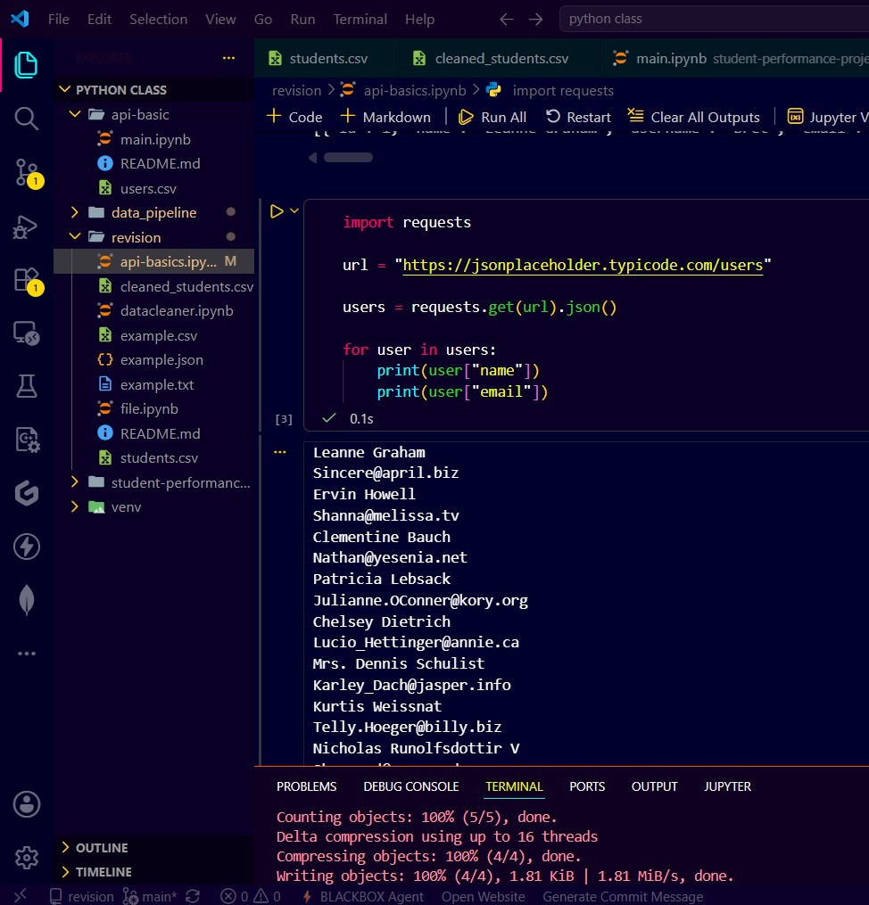Click the python class search box
The image size is (869, 905).
(714, 19)
